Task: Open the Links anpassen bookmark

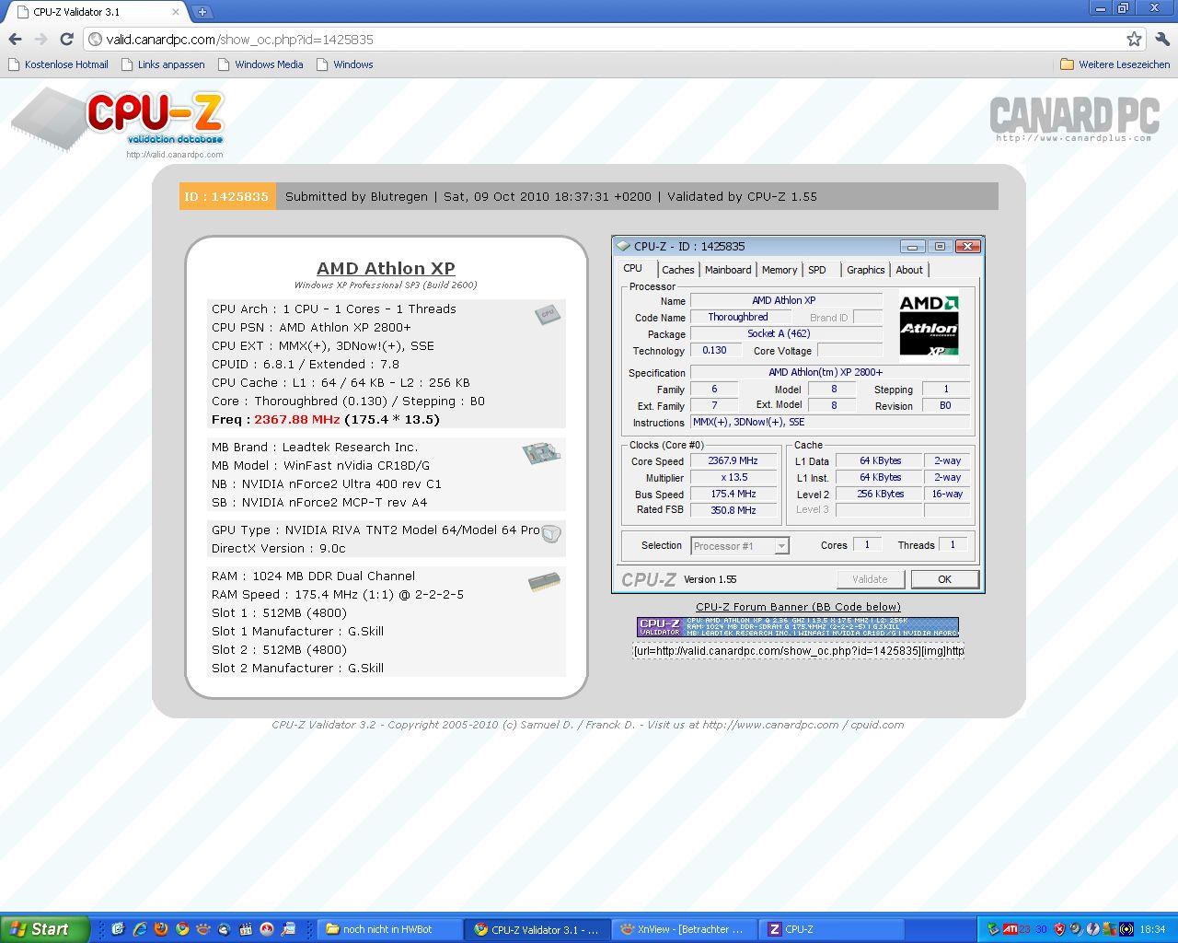Action: click(x=163, y=64)
